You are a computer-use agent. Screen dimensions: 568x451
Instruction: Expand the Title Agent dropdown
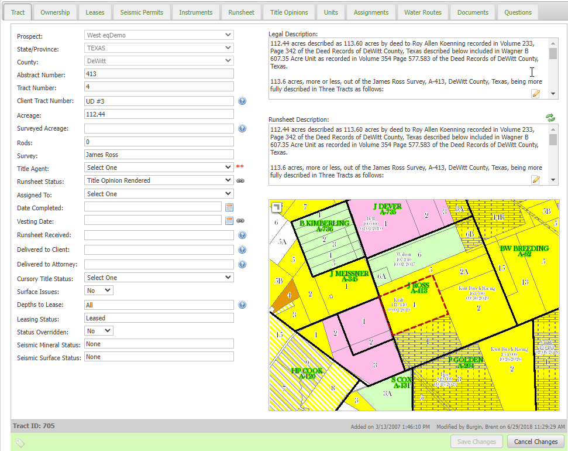point(159,168)
